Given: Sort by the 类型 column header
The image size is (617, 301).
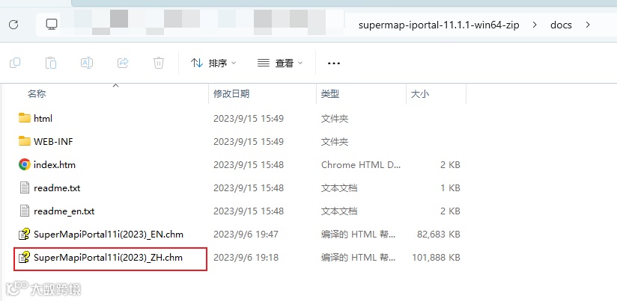Looking at the screenshot, I should (x=330, y=94).
